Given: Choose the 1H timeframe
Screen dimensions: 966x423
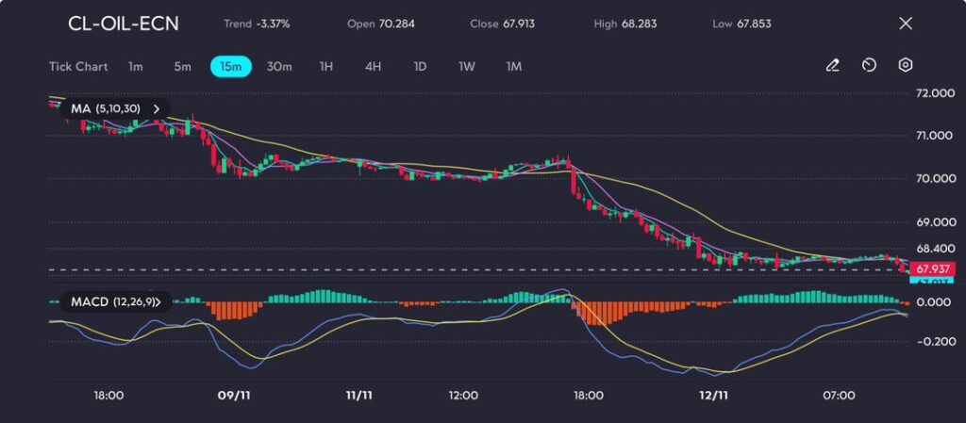Looking at the screenshot, I should pos(326,67).
